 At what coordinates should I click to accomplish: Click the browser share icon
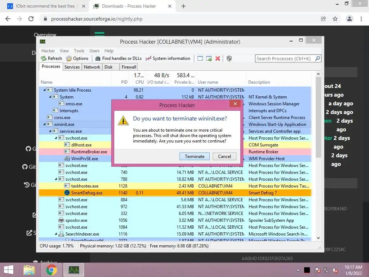pos(324,19)
